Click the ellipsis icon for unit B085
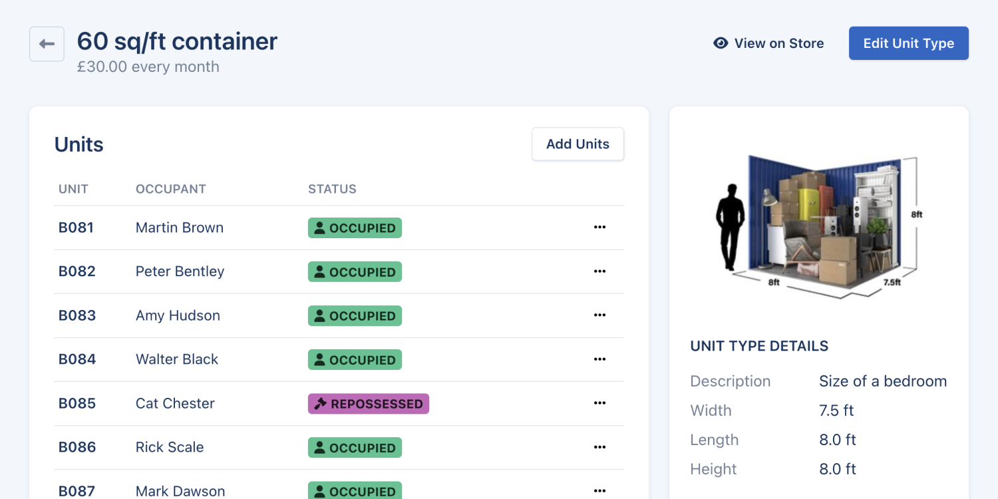 coord(599,403)
